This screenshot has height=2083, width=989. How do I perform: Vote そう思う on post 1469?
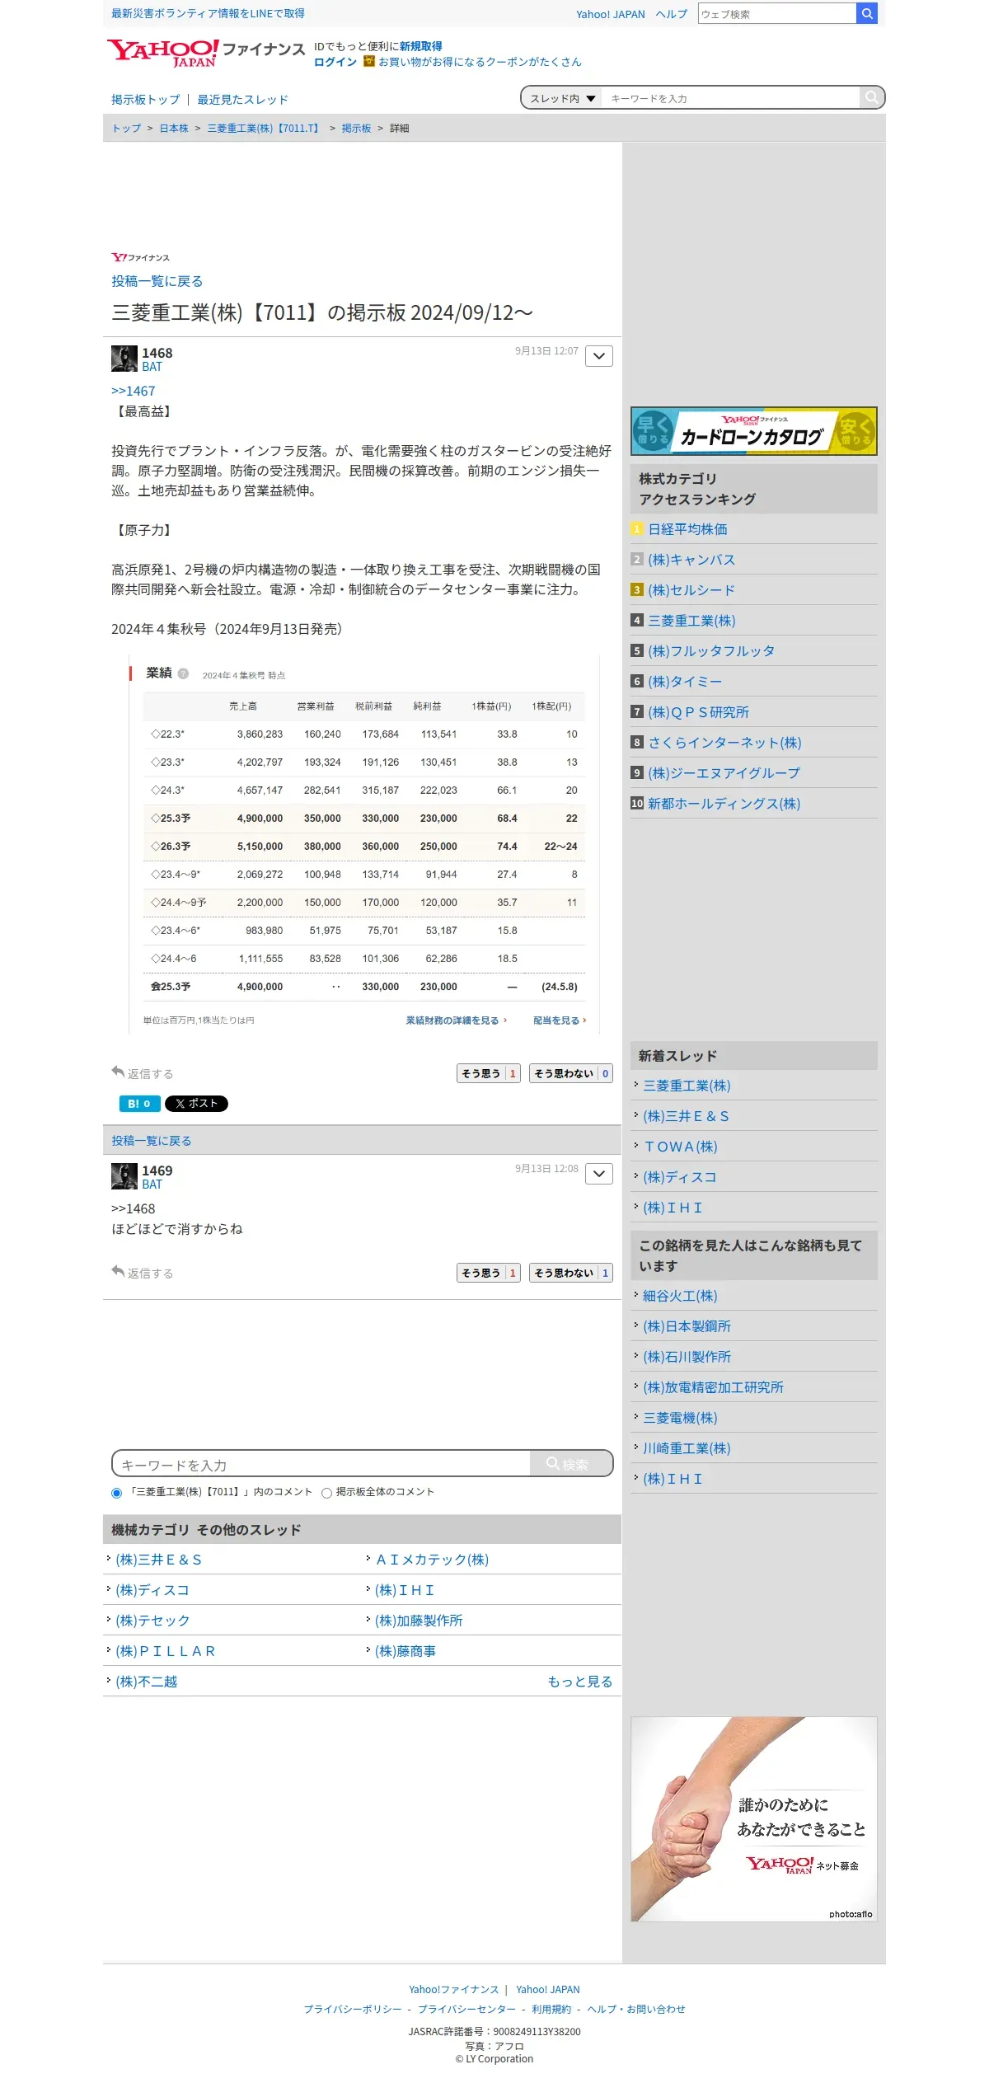489,1273
